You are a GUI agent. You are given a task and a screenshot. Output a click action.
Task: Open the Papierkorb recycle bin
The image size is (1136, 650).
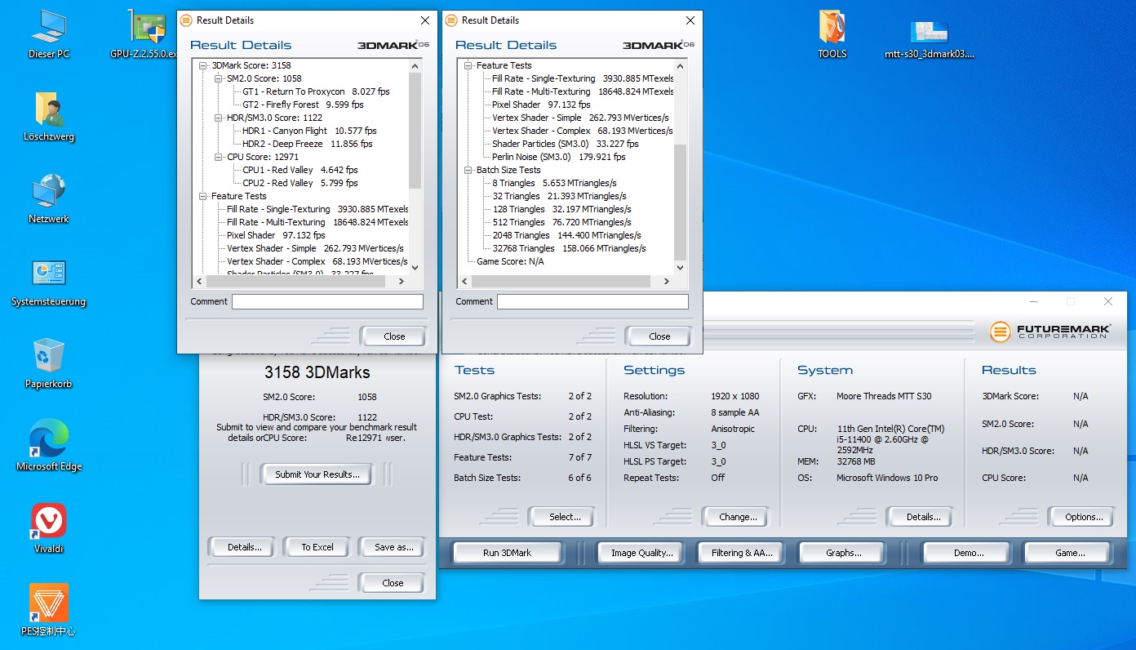pos(49,364)
